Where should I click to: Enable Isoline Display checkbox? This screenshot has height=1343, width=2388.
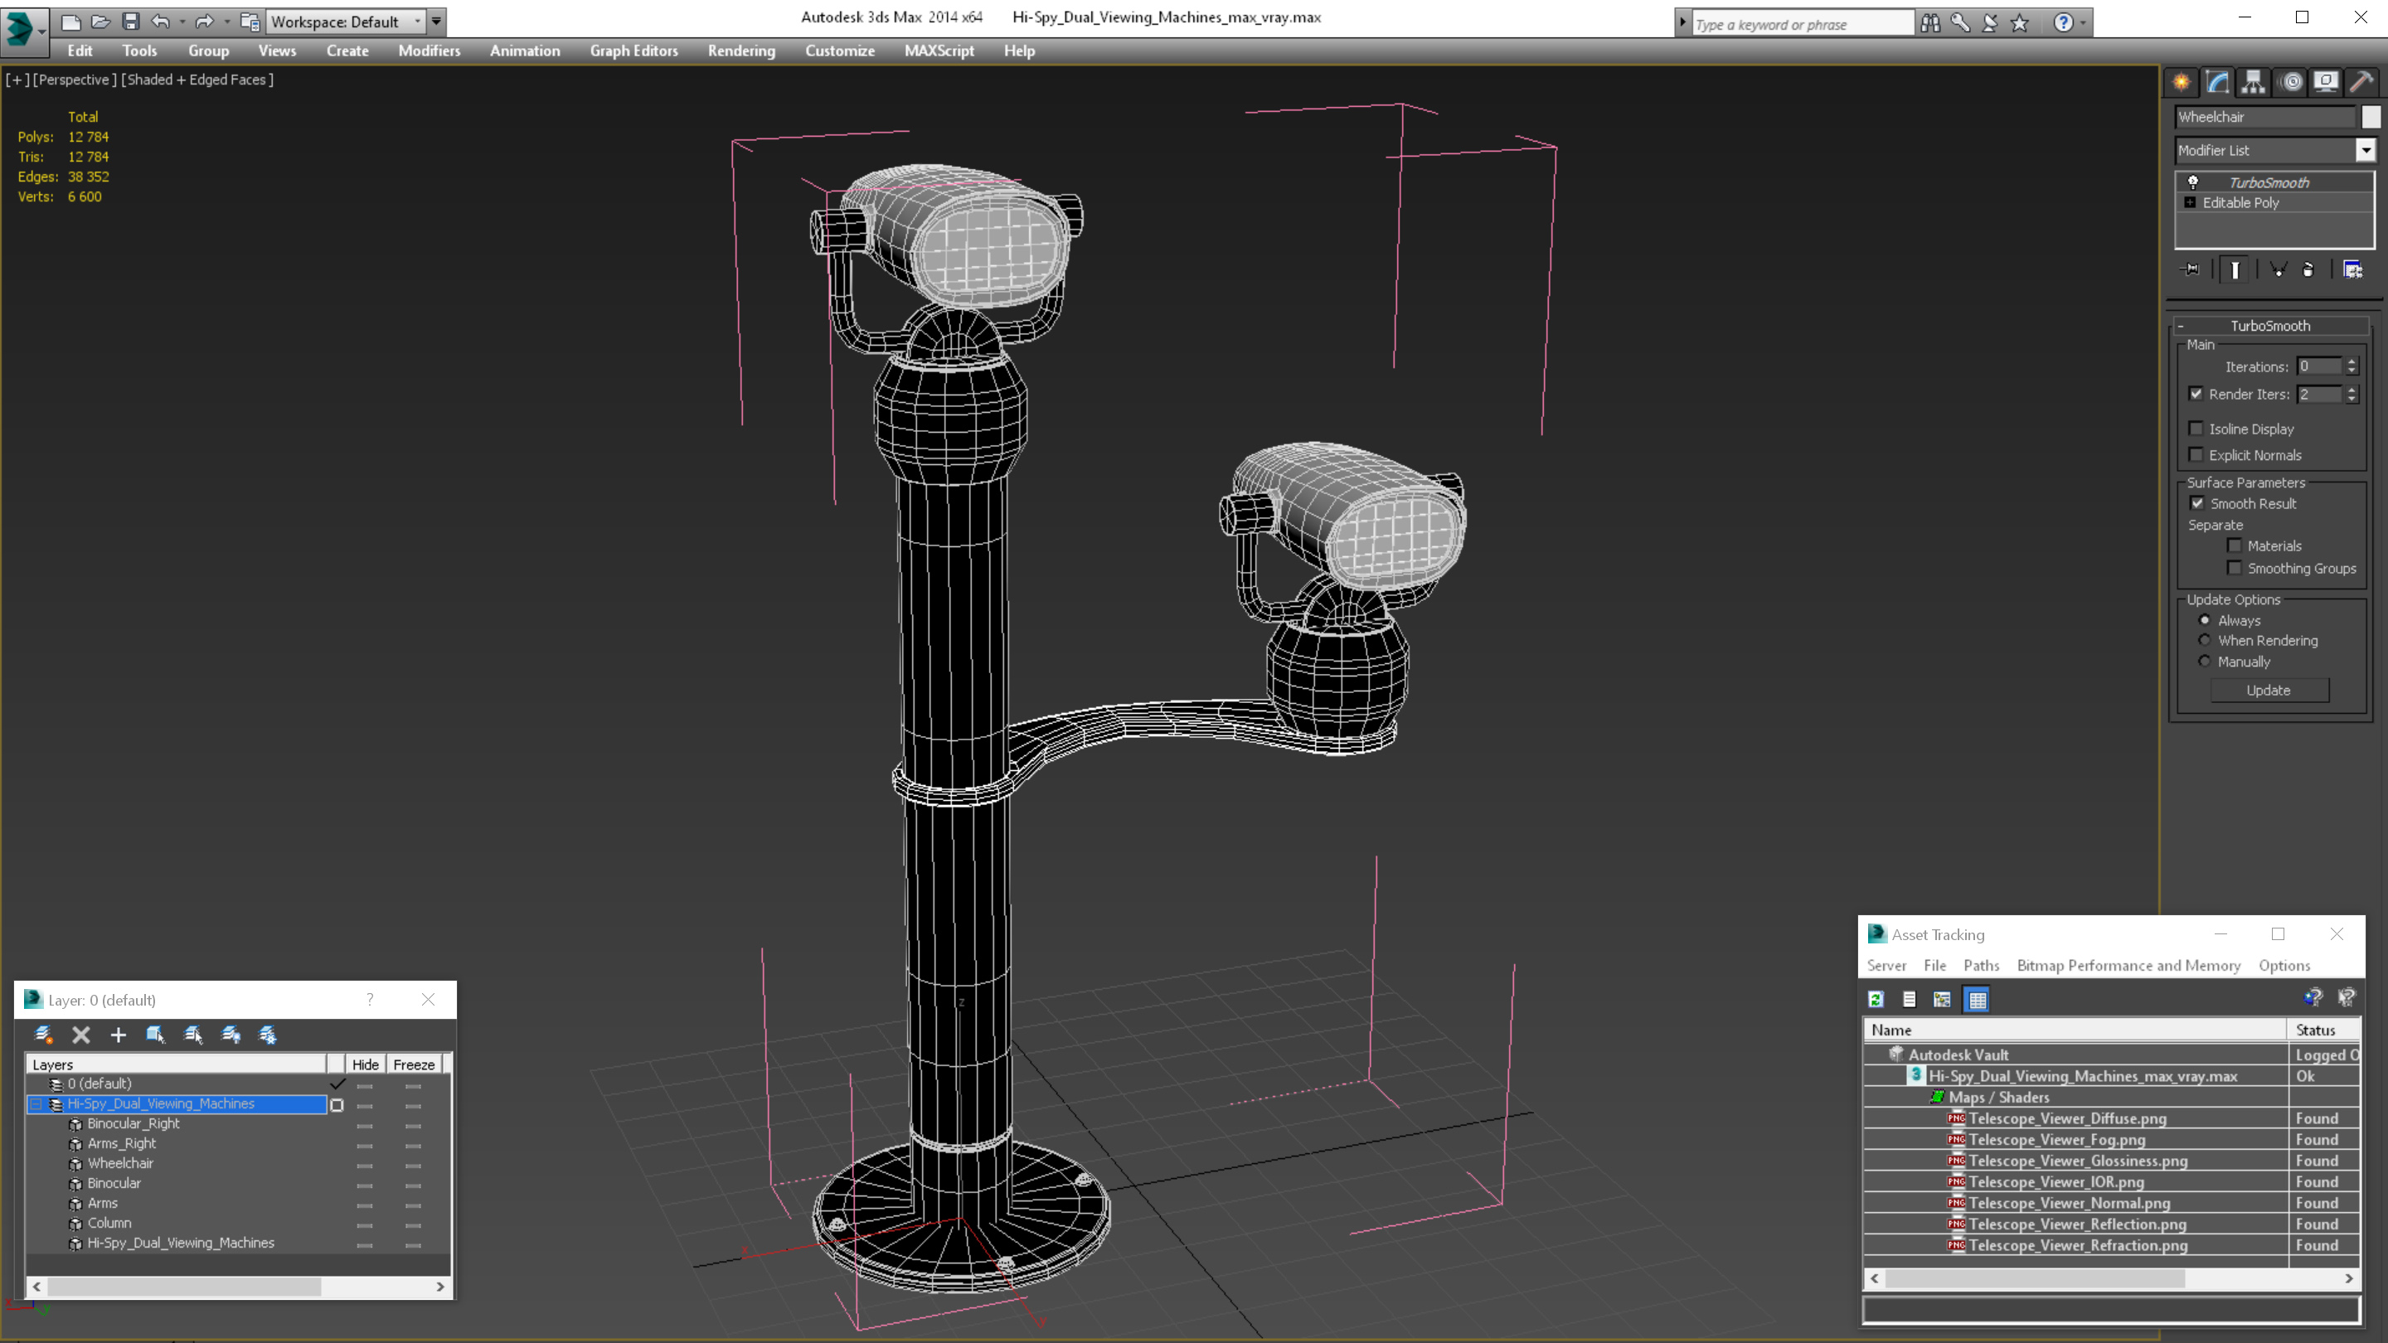coord(2195,429)
